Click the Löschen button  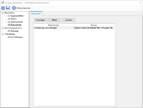coord(69,20)
